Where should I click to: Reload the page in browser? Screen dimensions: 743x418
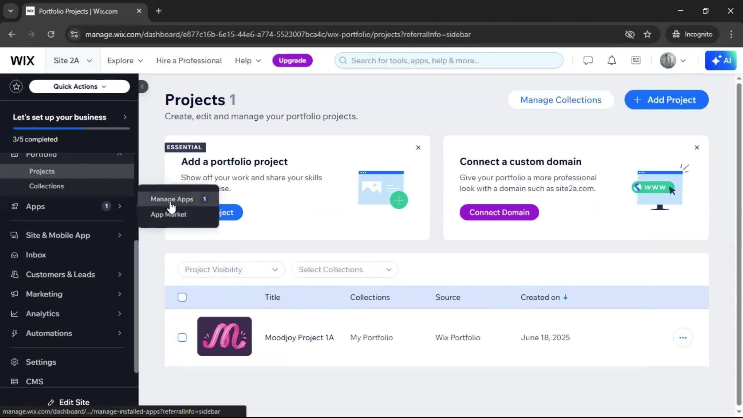pos(51,34)
